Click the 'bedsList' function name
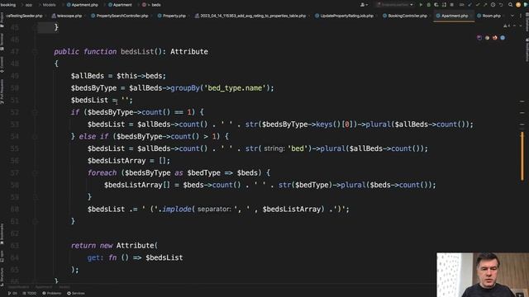The width and height of the screenshot is (529, 297). point(137,51)
